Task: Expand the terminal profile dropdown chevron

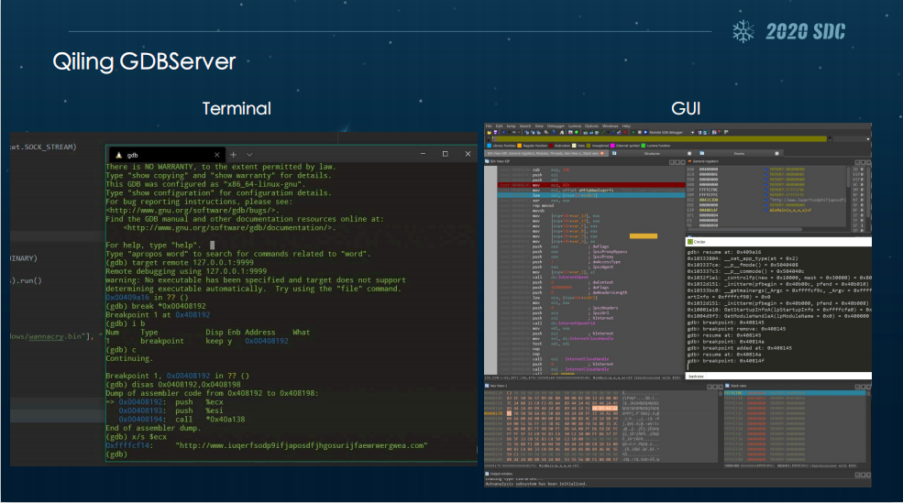Action: pos(250,155)
